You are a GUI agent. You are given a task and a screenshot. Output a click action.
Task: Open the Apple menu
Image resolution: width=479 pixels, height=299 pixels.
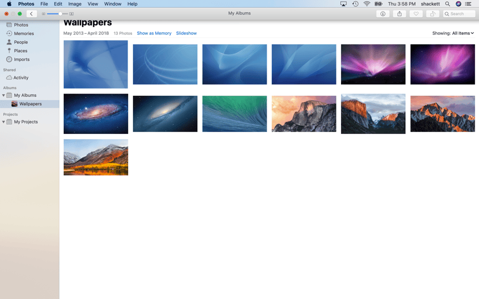pyautogui.click(x=9, y=4)
